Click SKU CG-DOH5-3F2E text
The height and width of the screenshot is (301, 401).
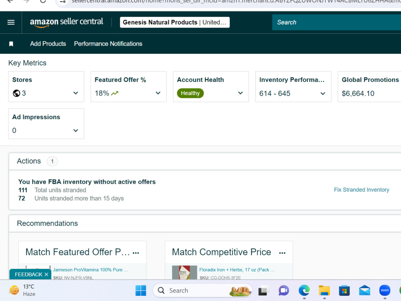click(x=220, y=277)
